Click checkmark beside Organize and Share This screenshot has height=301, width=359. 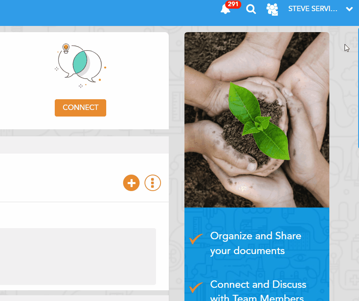coord(196,239)
